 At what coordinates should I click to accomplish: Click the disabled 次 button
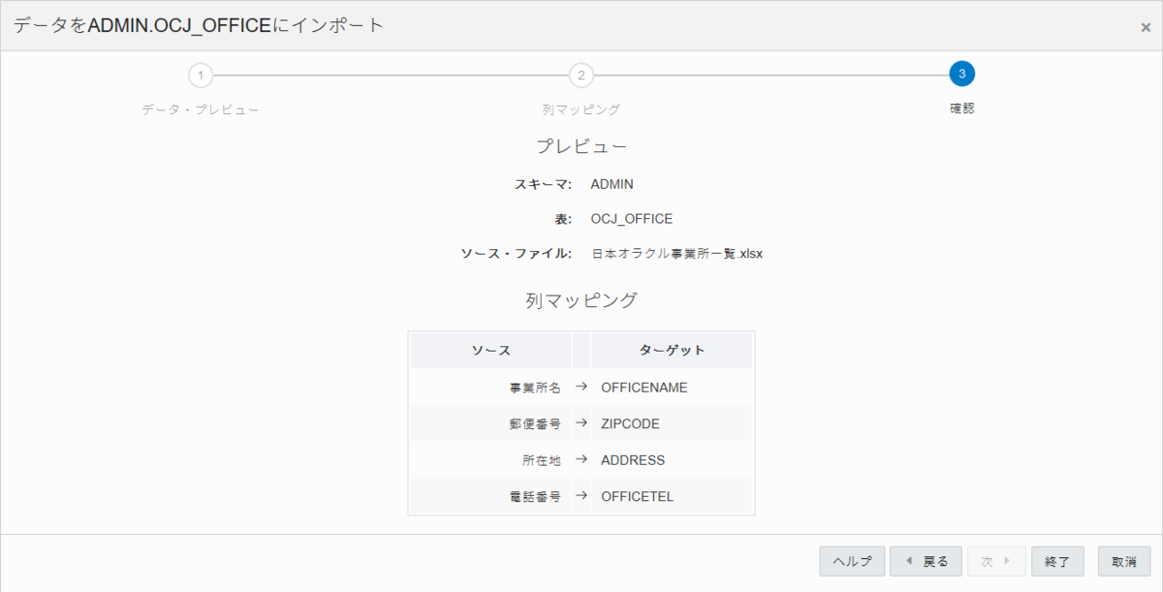coord(995,561)
